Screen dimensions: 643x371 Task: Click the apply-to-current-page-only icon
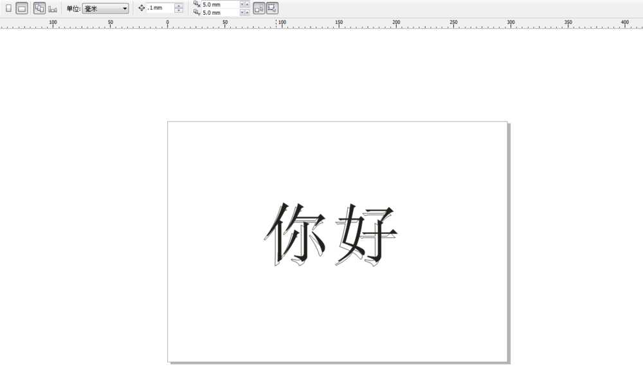tap(50, 8)
